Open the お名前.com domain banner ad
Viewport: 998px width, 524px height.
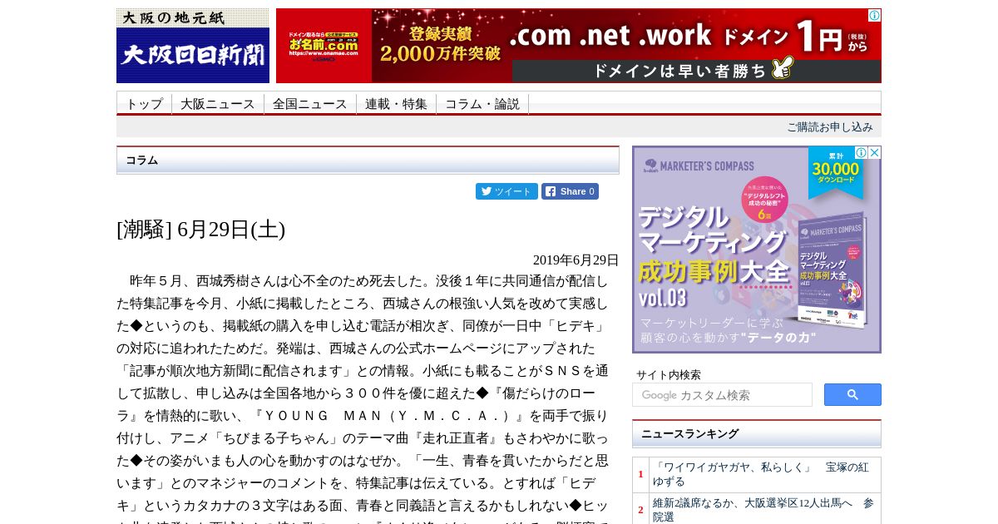click(579, 46)
